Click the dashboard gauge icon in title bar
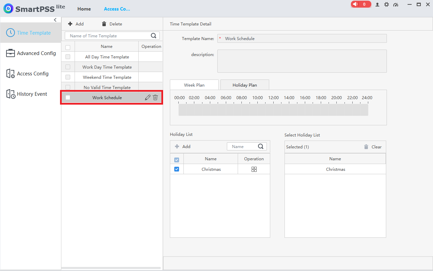The height and width of the screenshot is (271, 433). [x=395, y=4]
